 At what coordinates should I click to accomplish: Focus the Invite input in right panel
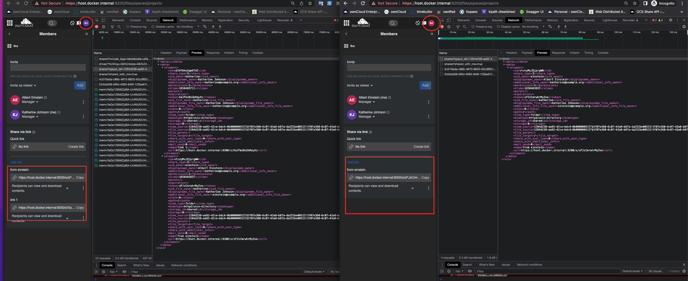(389, 67)
